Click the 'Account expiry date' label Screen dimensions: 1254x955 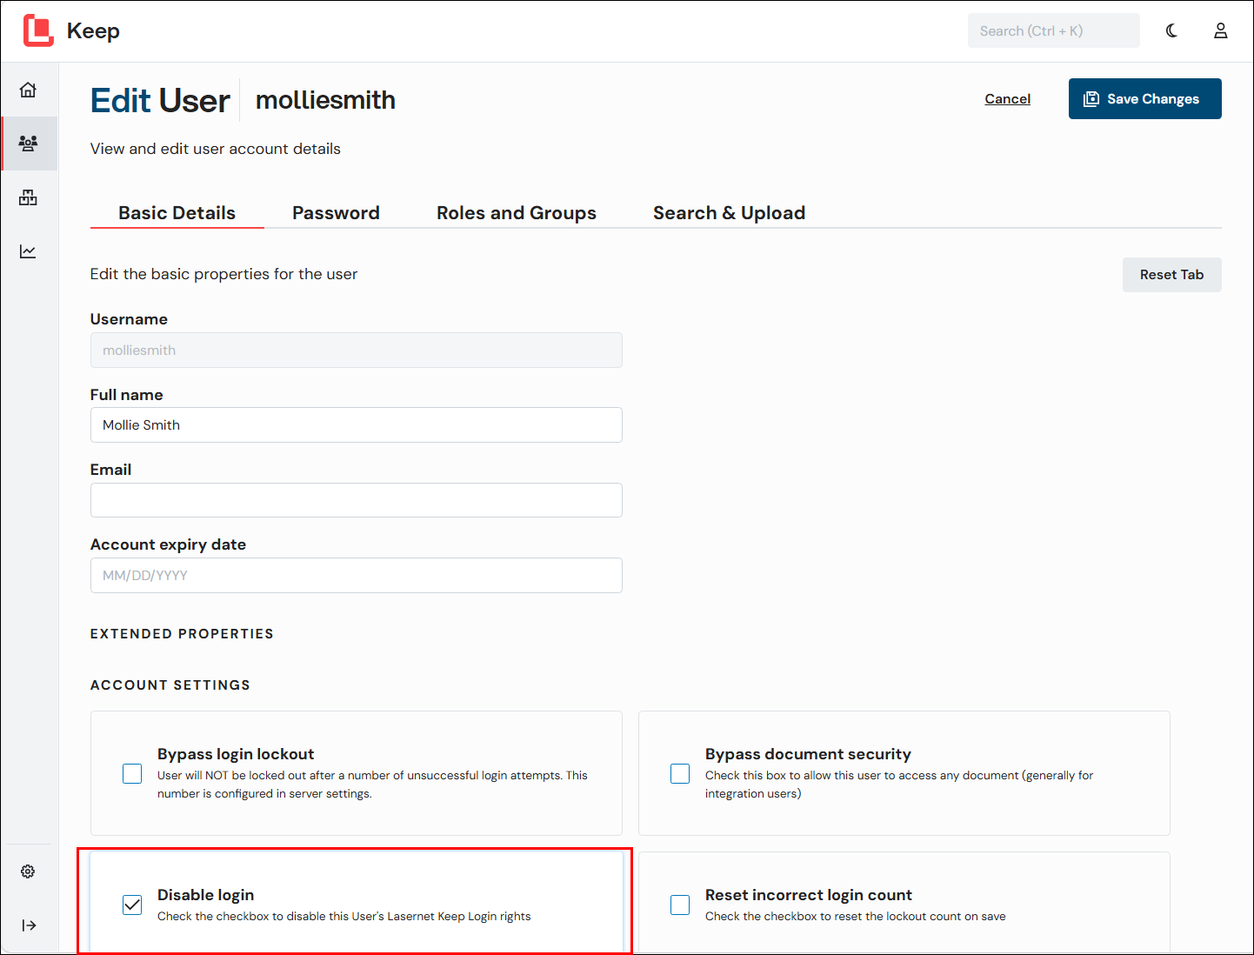pyautogui.click(x=168, y=544)
